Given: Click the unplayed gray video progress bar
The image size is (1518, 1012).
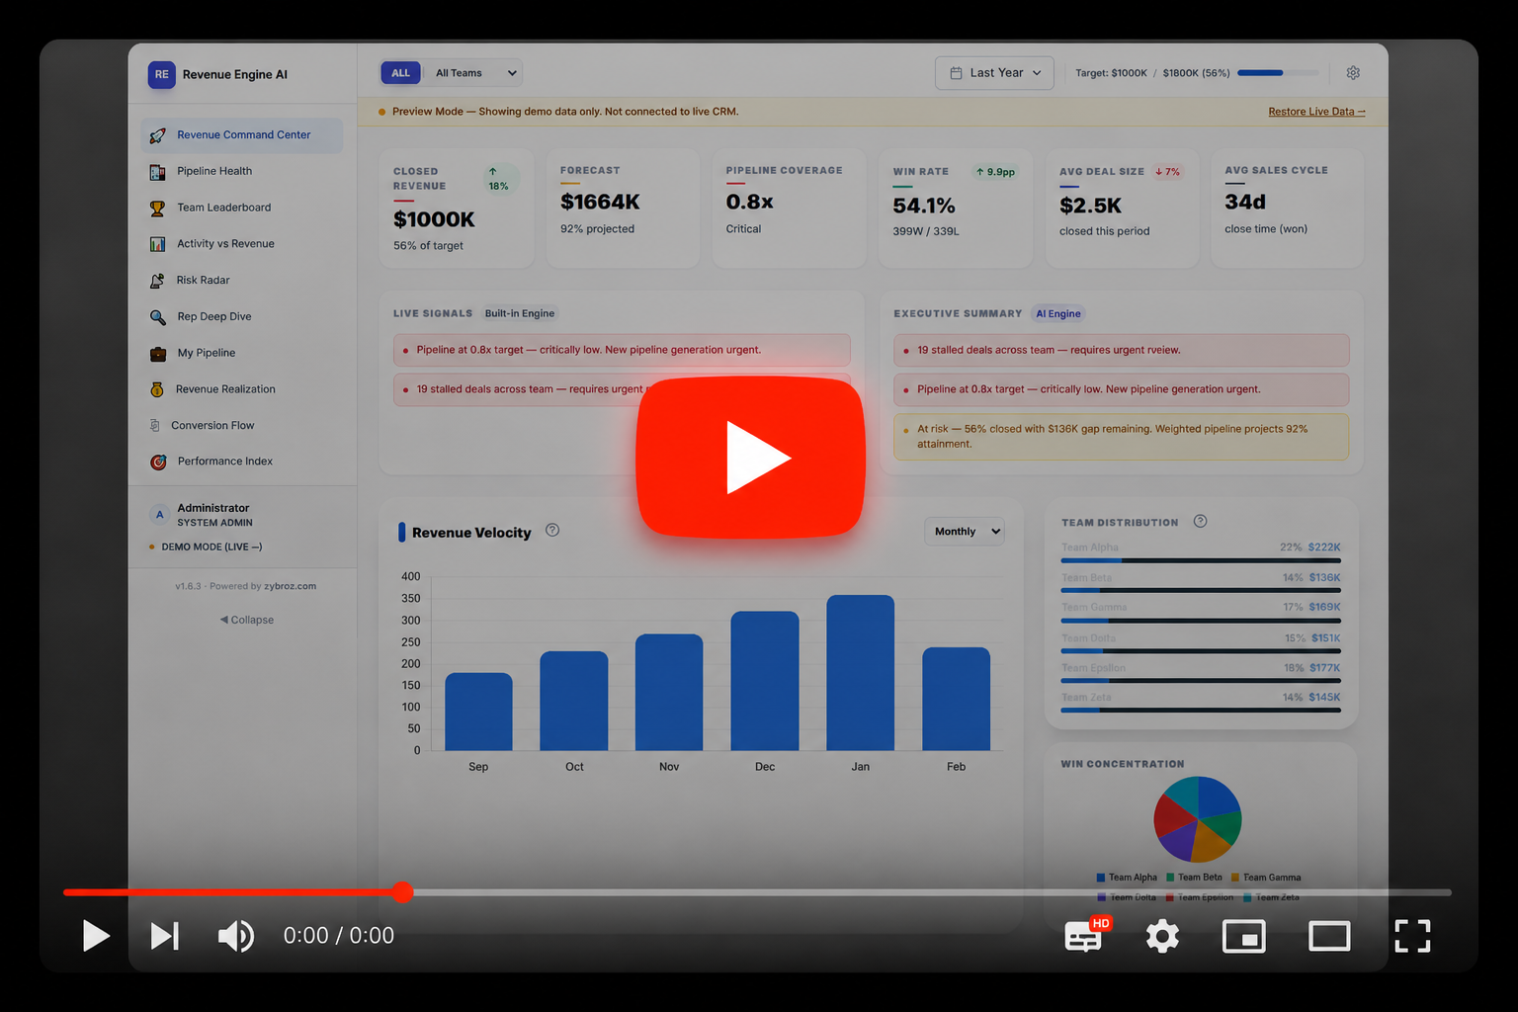Looking at the screenshot, I should tap(931, 892).
